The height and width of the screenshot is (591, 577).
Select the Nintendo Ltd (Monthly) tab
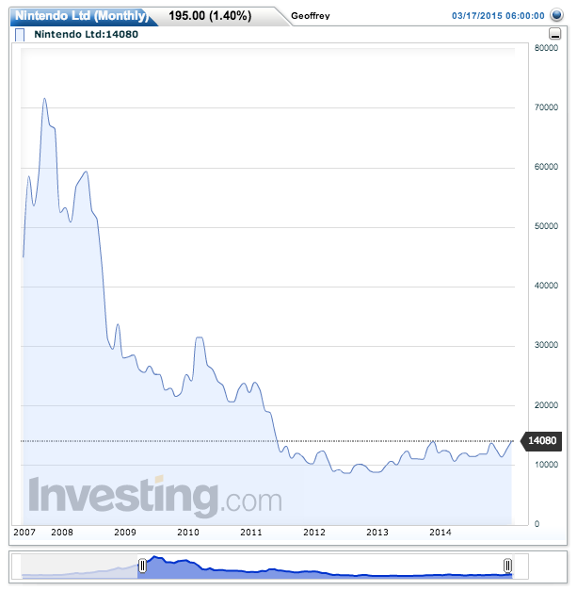pyautogui.click(x=80, y=16)
